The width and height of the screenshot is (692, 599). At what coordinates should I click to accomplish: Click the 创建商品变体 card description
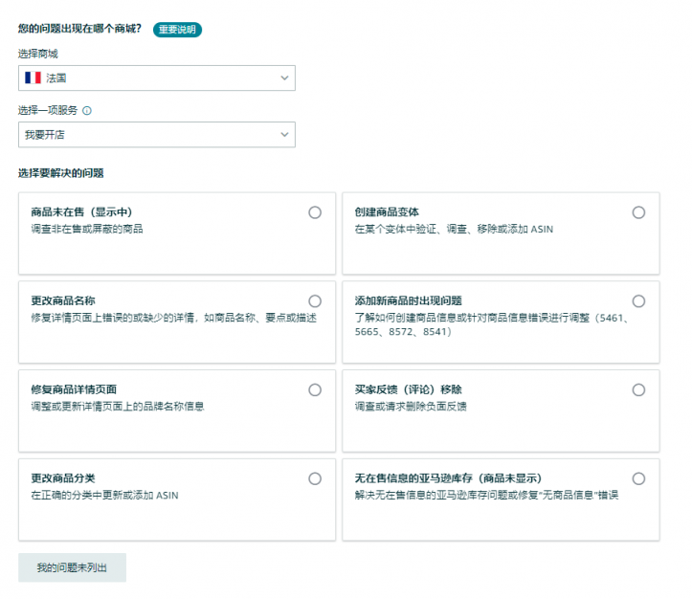click(454, 230)
